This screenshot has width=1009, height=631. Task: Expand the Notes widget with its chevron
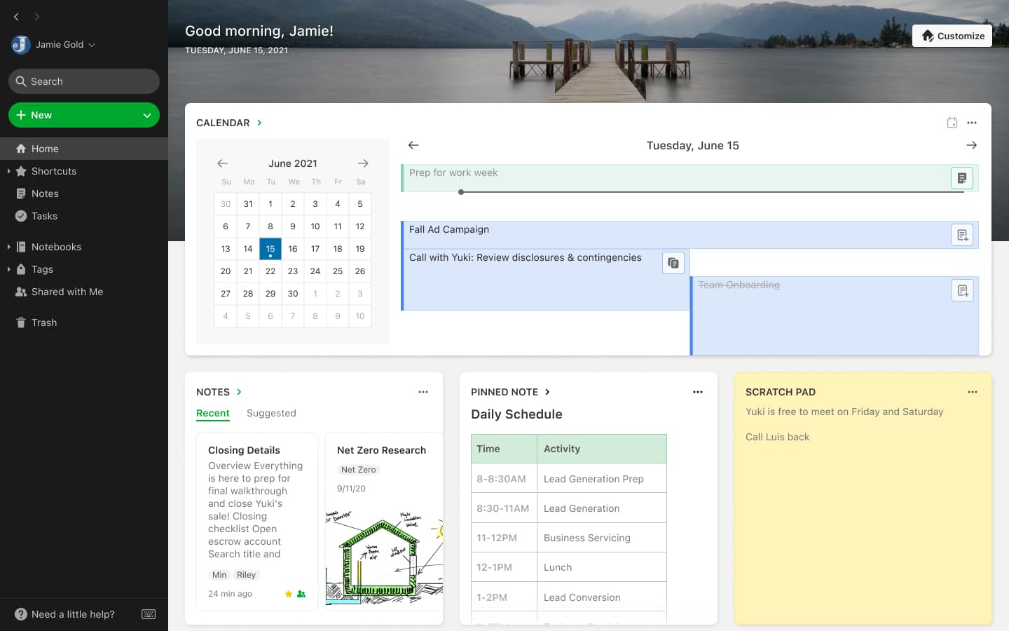pyautogui.click(x=239, y=392)
